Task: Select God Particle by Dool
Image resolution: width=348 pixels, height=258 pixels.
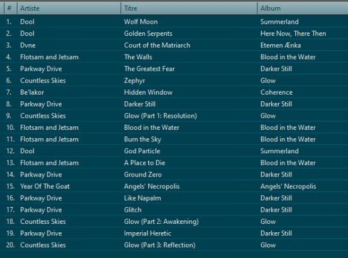Action: pos(174,151)
